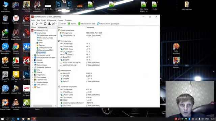Click the tree panel horizontal scrollbar
216x121 pixels.
43,106
